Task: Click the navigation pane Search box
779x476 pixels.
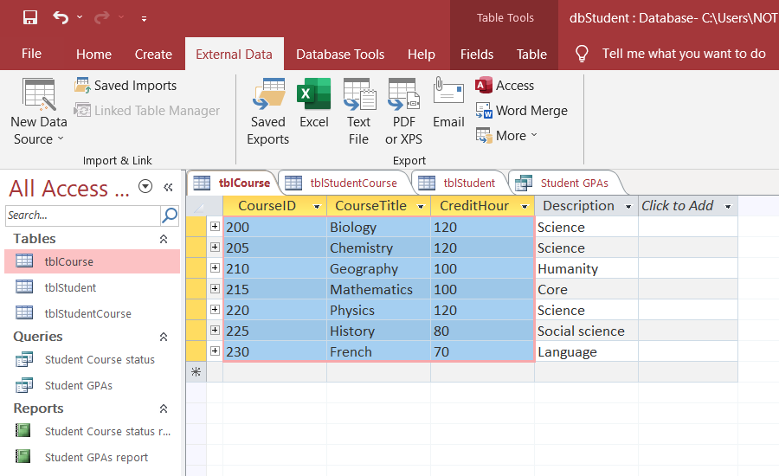Action: [83, 215]
